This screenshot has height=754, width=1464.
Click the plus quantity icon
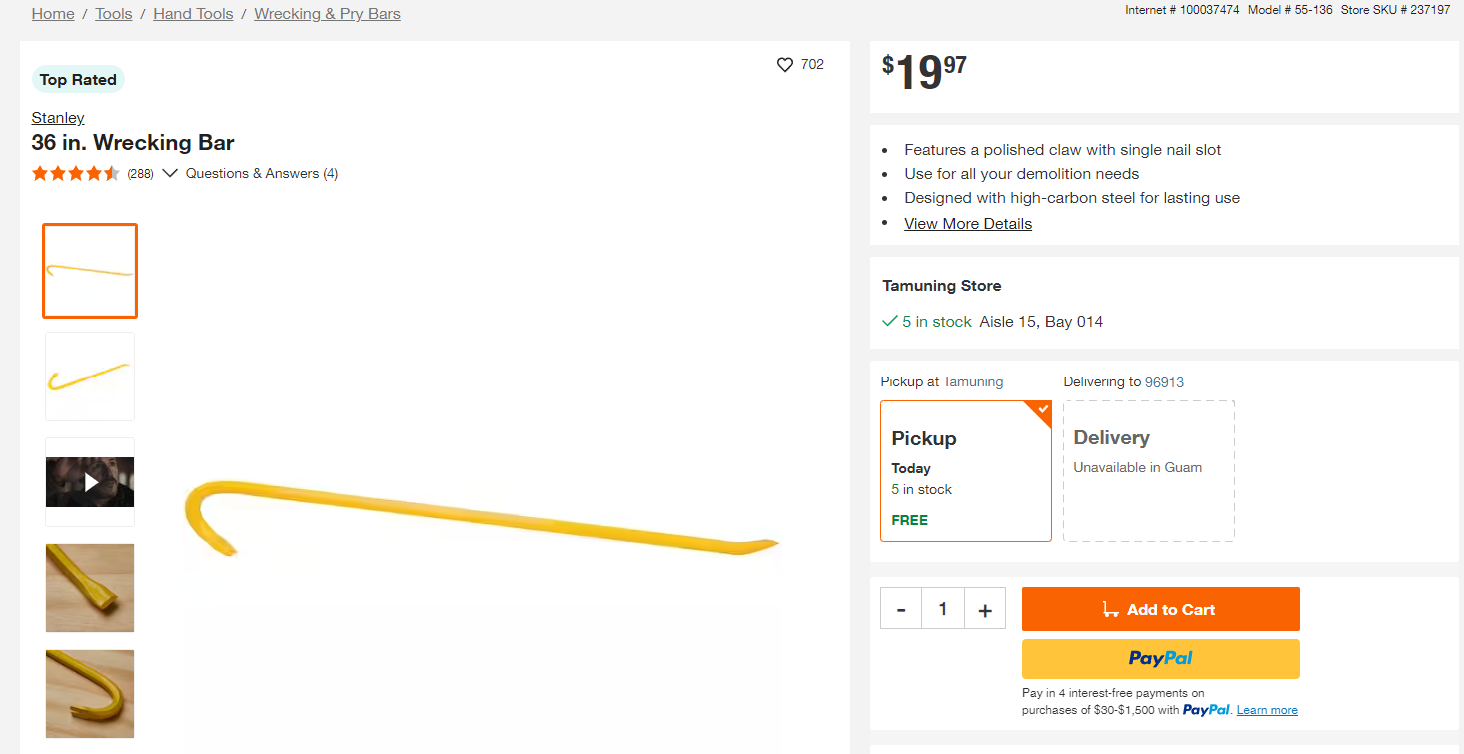coord(985,609)
